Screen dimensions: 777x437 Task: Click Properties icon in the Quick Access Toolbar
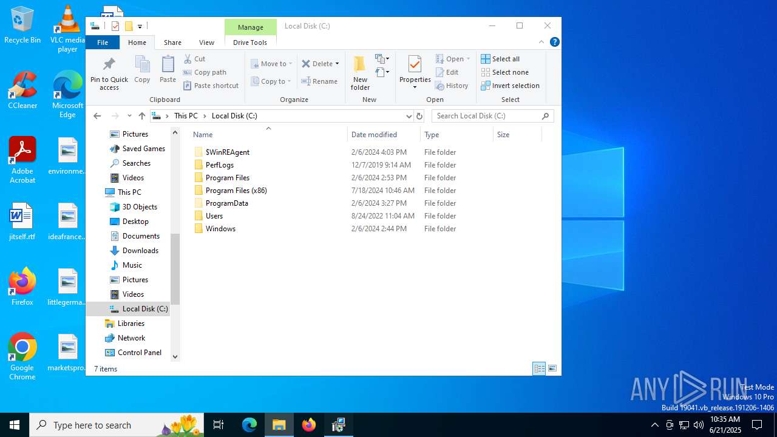tap(115, 26)
